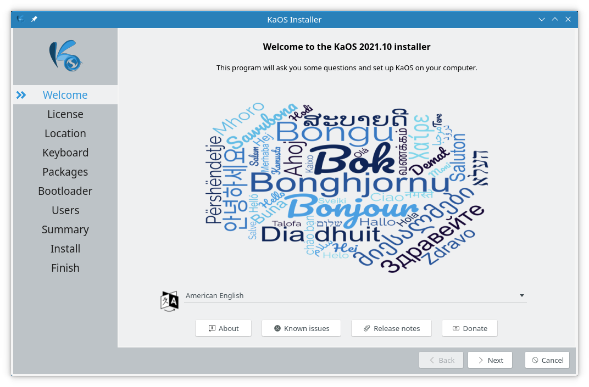Open the KaOS window menu icon
The height and width of the screenshot is (387, 589).
[x=21, y=19]
